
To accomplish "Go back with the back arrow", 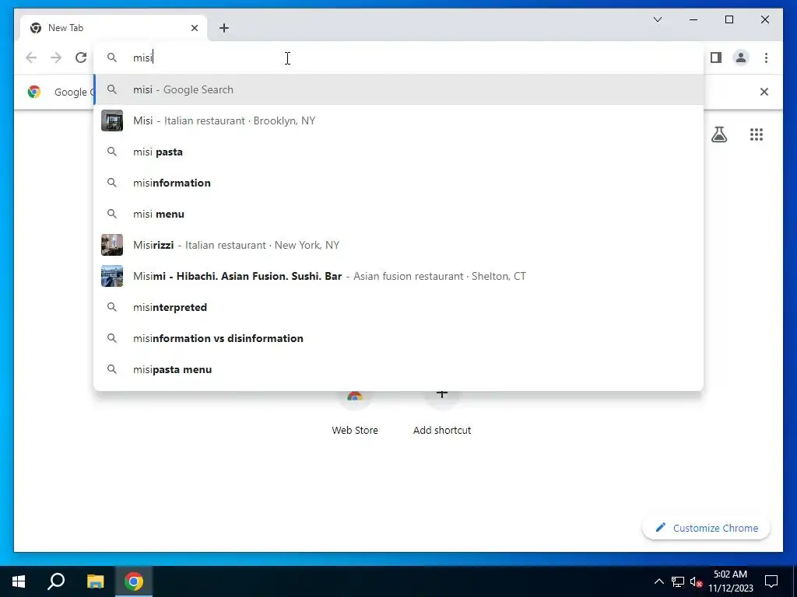I will [x=31, y=58].
